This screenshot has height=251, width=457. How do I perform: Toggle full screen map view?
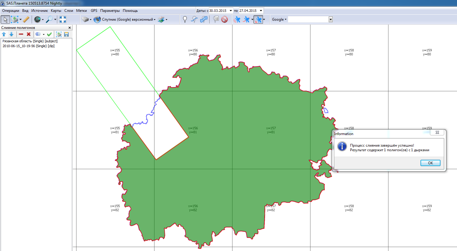point(63,19)
